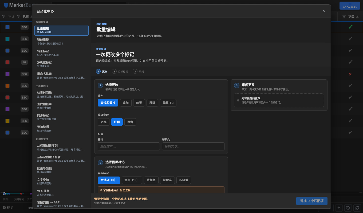Open 批量导出帧 in the sidebar
This screenshot has width=363, height=213.
[61, 170]
